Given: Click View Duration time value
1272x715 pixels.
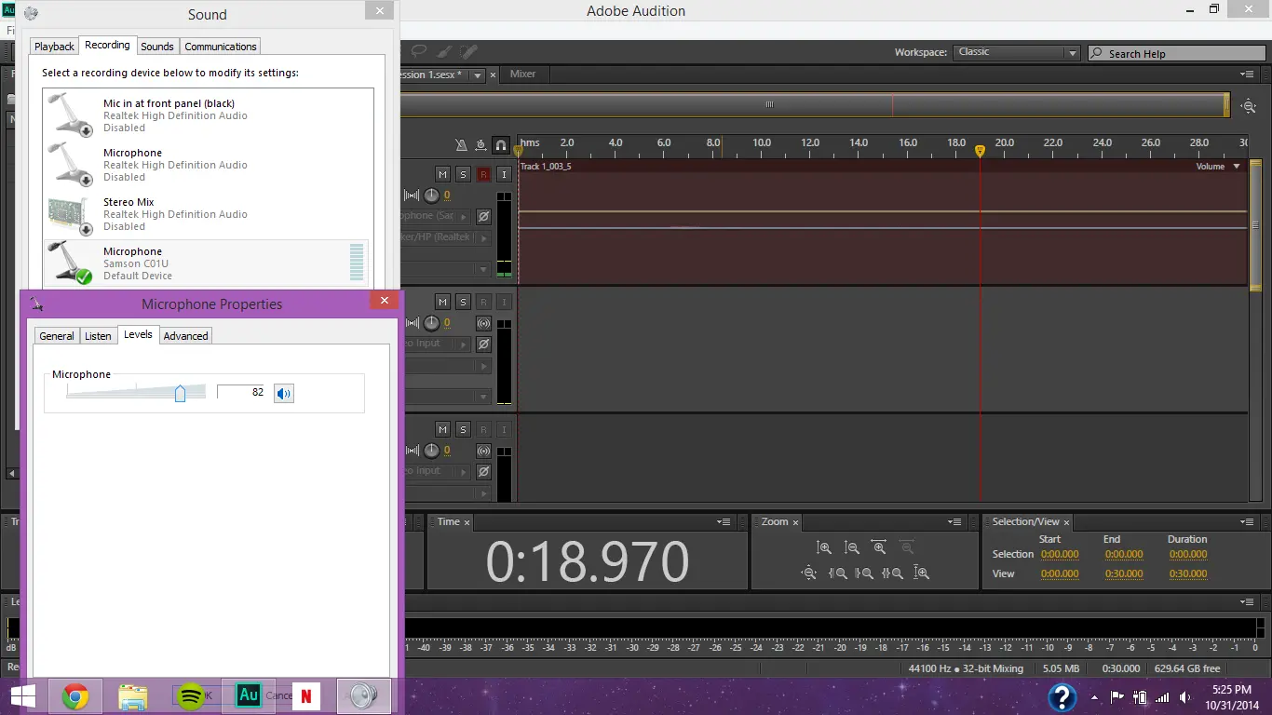Looking at the screenshot, I should pos(1188,573).
